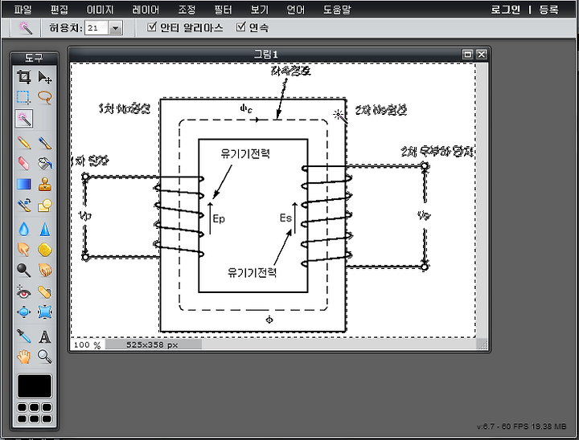Click the 로그인 link
The image size is (579, 440).
pos(505,10)
